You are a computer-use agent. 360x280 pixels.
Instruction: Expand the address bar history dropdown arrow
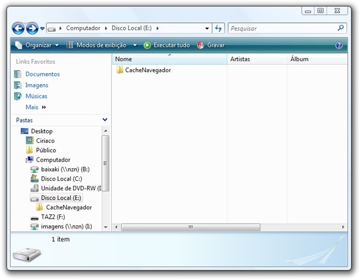[207, 28]
